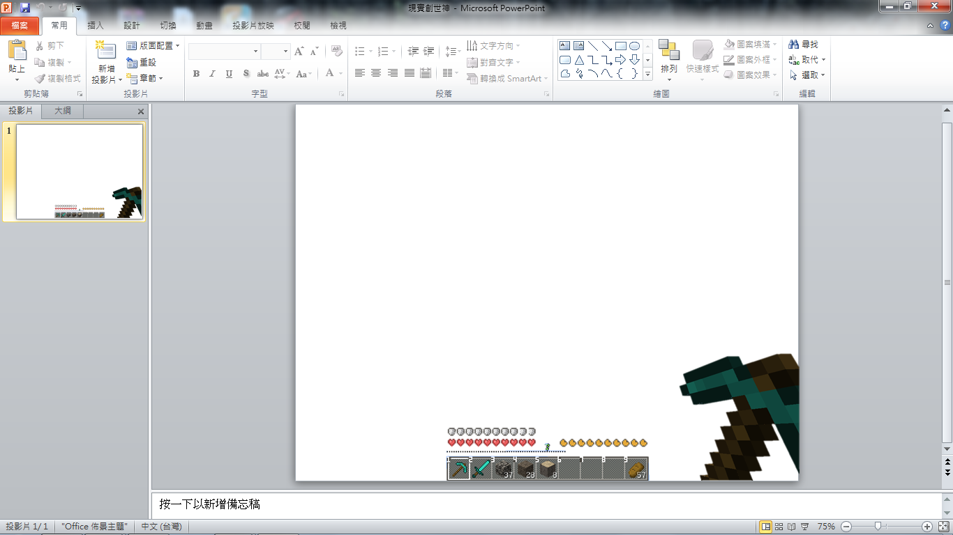Minimize the ribbon with the caret icon
Viewport: 953px width, 535px height.
[x=930, y=26]
